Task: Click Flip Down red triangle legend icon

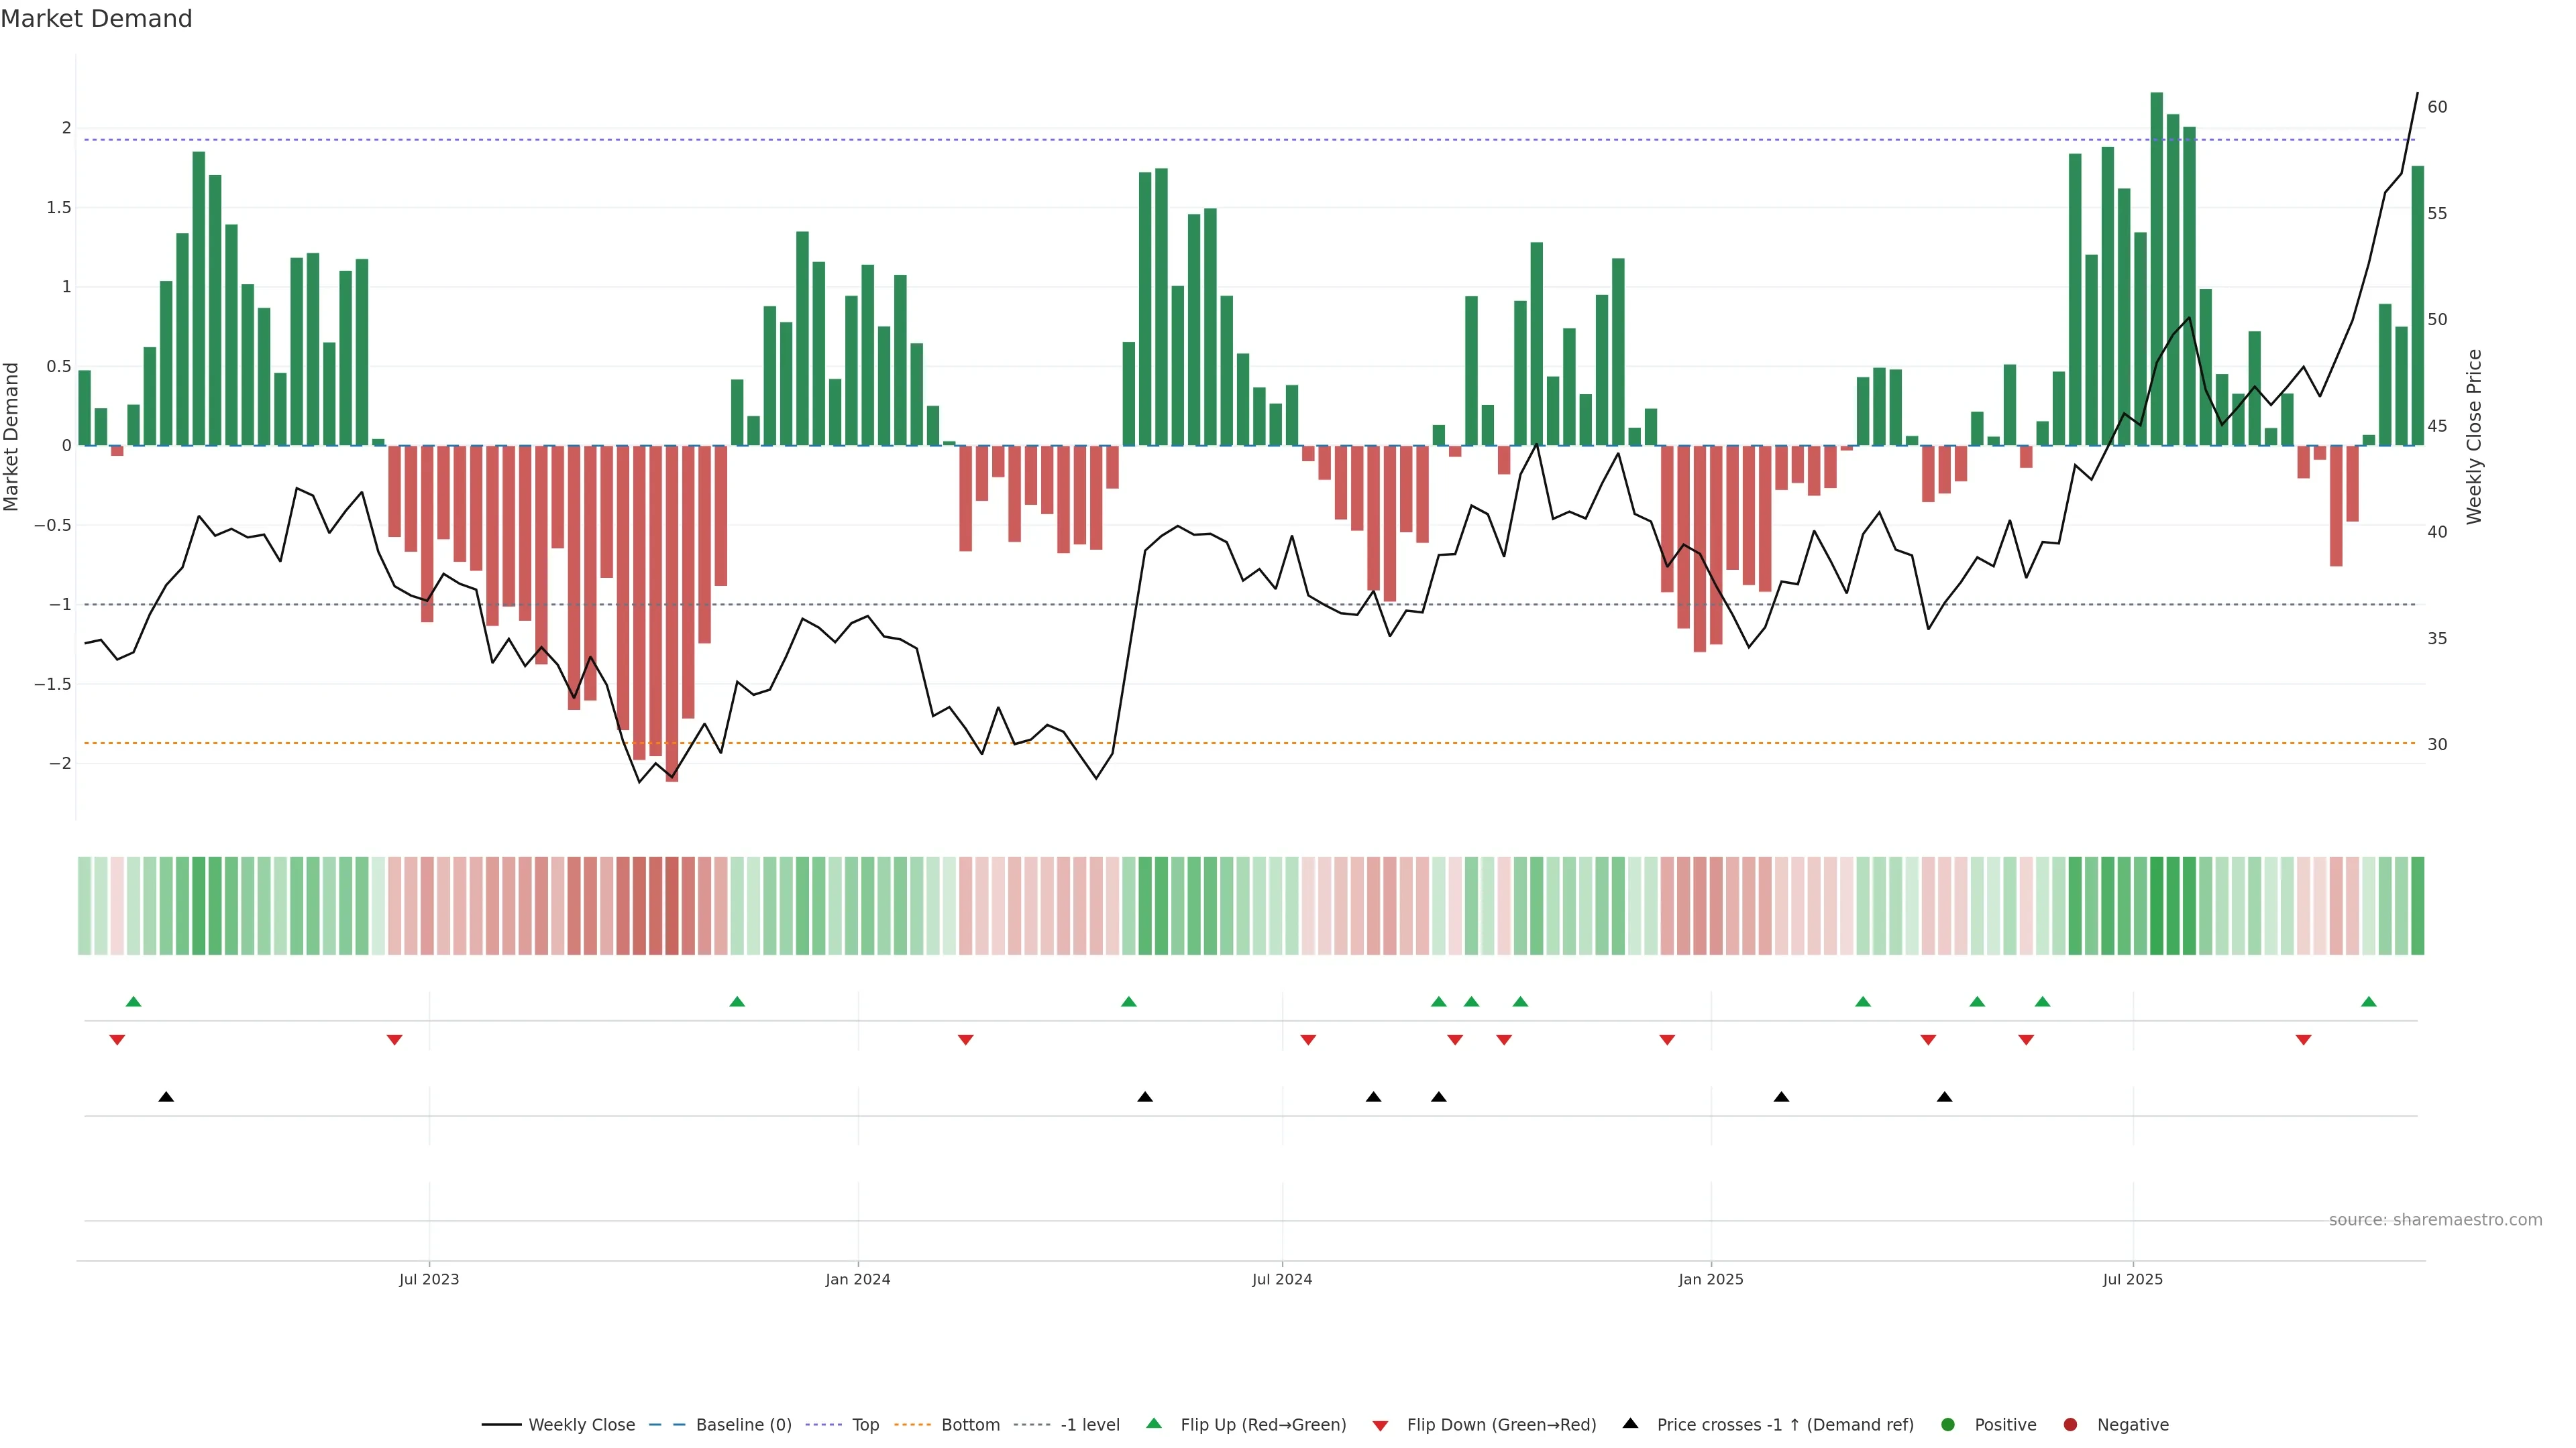Action: pyautogui.click(x=1380, y=1426)
